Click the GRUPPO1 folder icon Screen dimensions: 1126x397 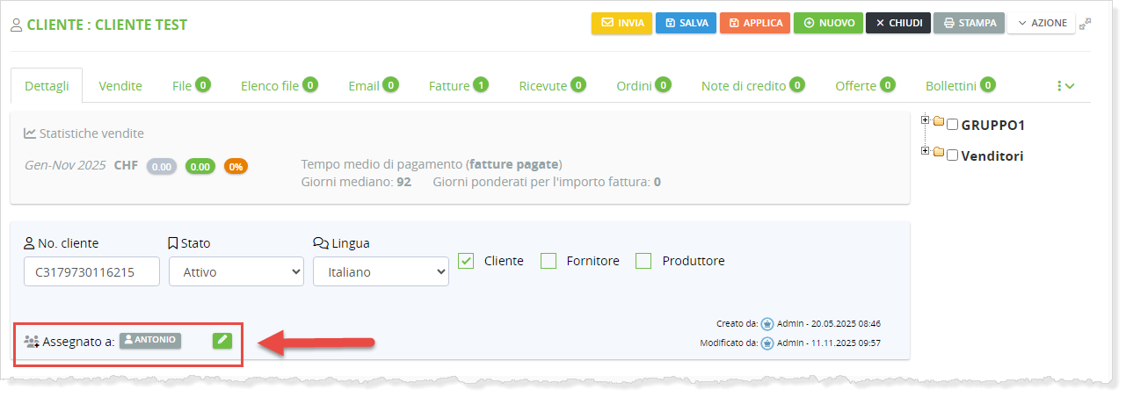coord(938,124)
